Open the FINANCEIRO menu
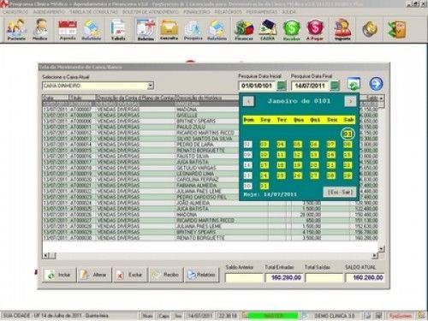The image size is (428, 321). [197, 12]
